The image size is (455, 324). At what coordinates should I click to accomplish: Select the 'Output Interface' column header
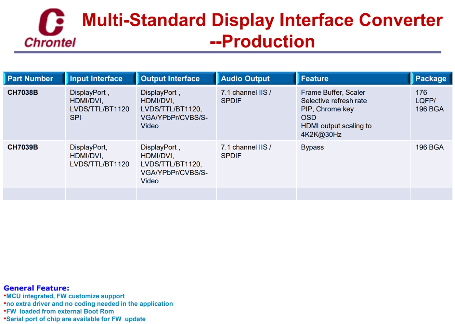point(176,78)
